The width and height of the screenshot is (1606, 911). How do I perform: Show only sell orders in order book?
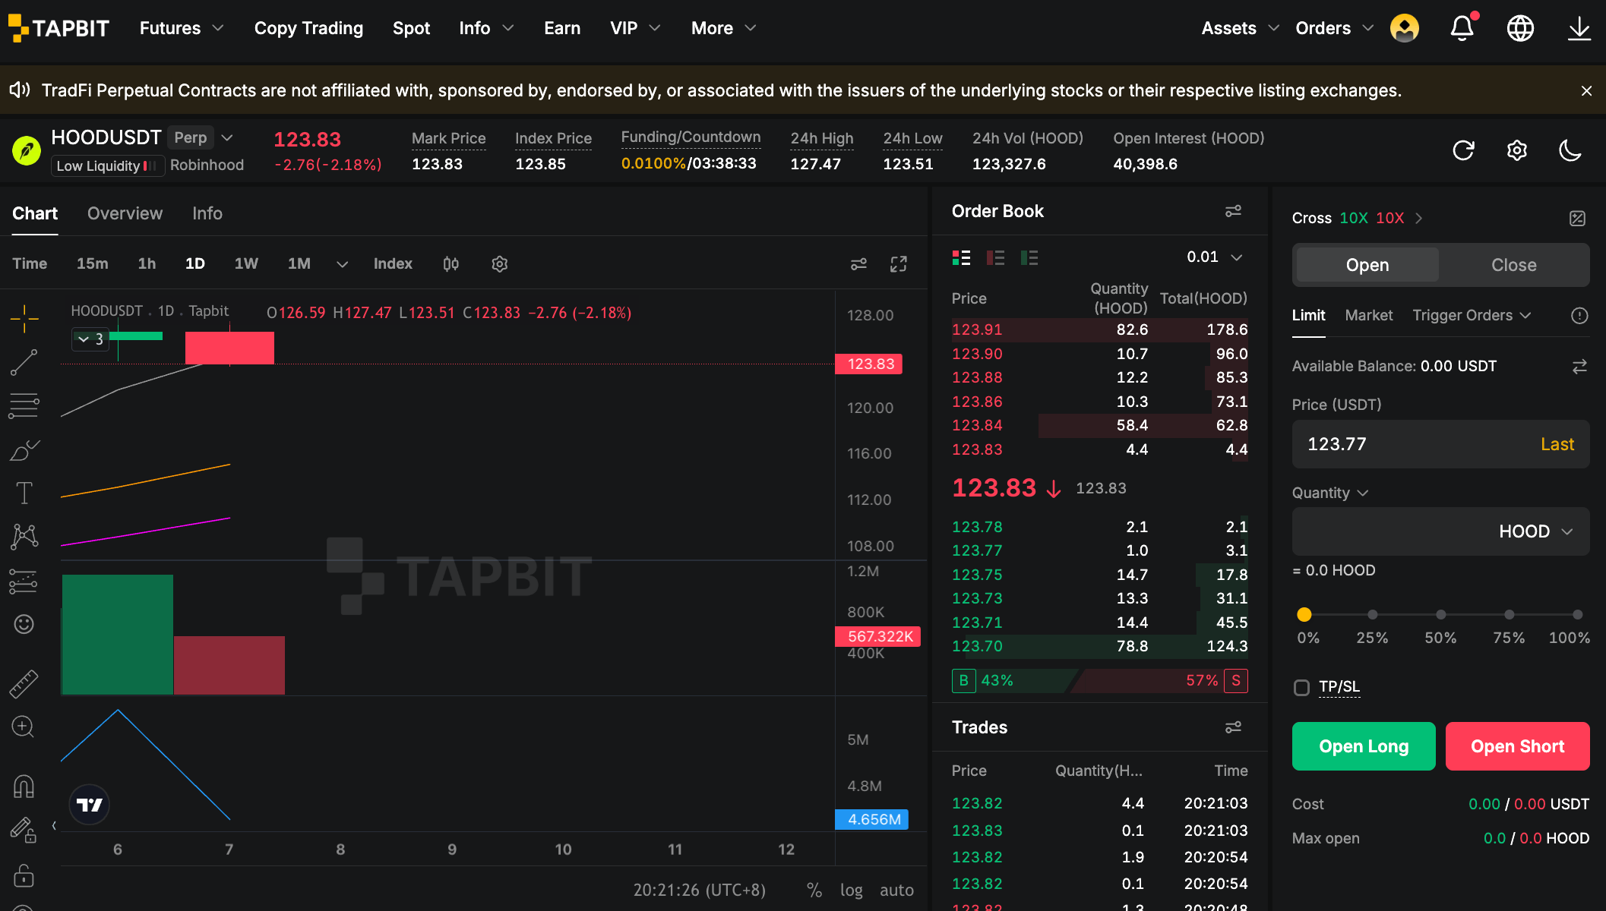tap(995, 258)
